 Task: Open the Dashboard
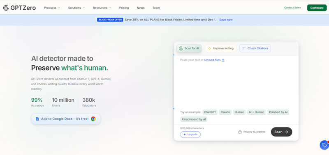pyautogui.click(x=317, y=8)
